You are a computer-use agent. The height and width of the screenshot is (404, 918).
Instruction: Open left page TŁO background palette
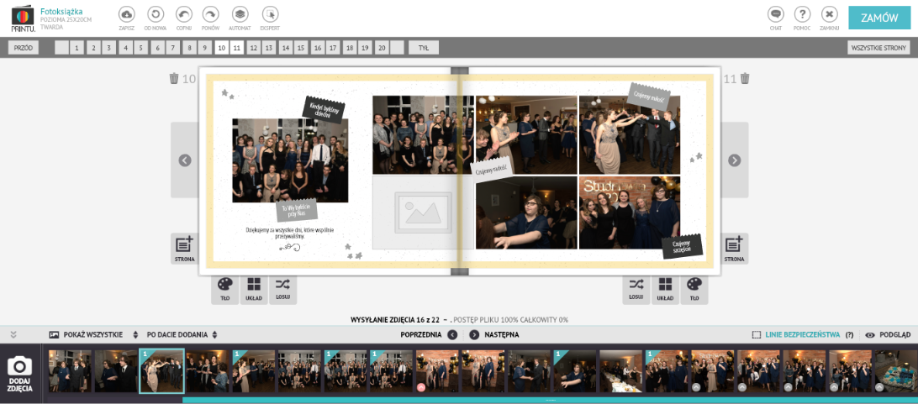click(224, 290)
